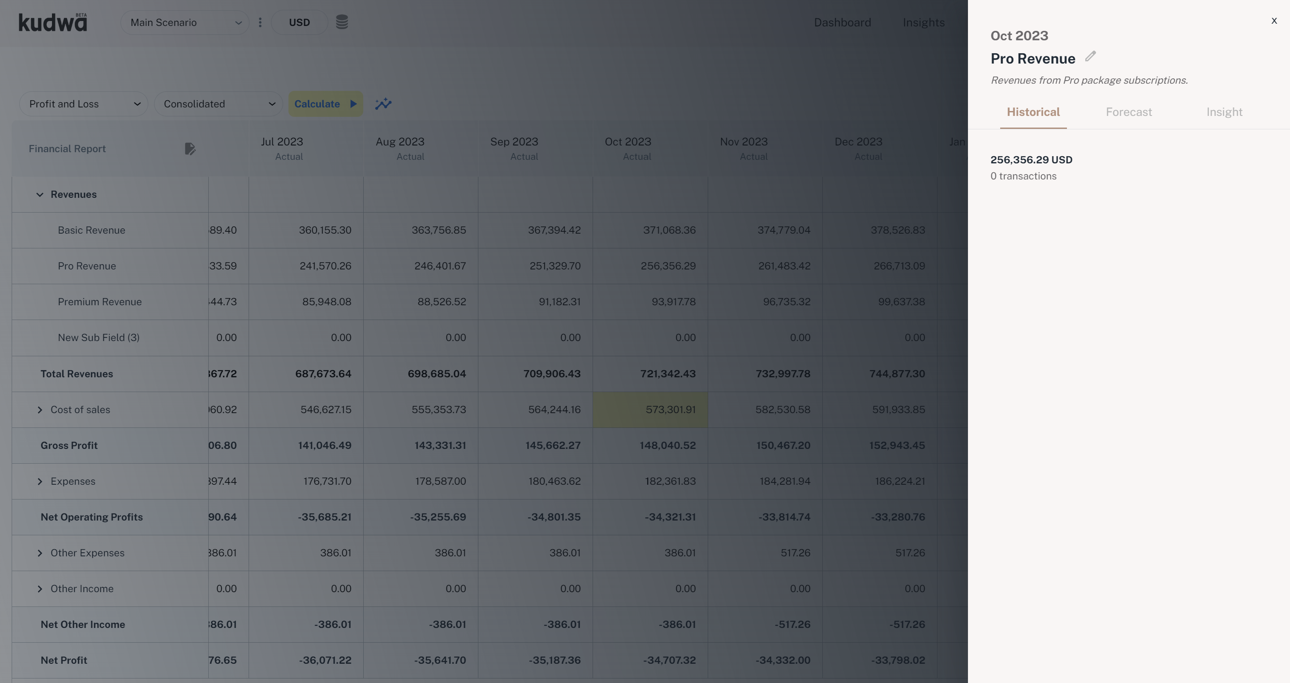The image size is (1290, 683).
Task: Click the USD currency button
Action: 299,22
